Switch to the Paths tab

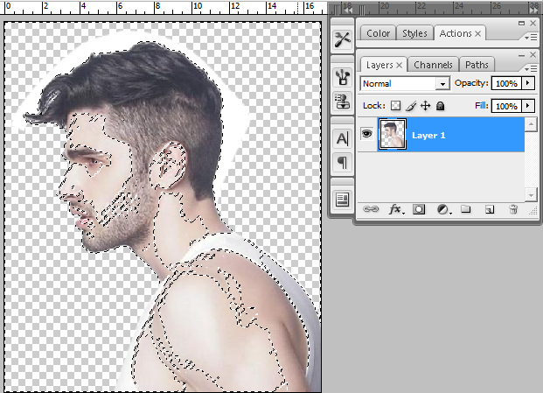477,65
